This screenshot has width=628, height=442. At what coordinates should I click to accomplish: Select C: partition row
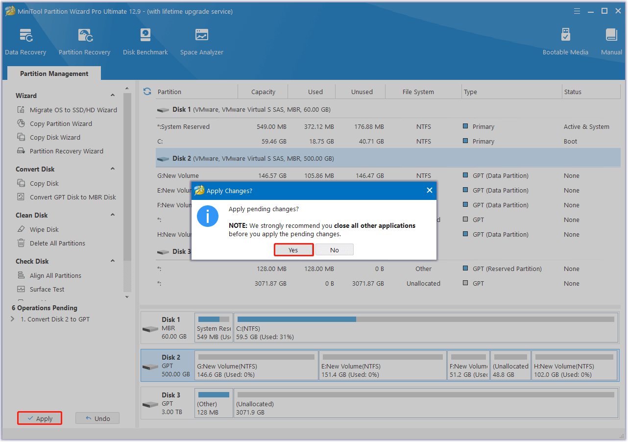388,141
